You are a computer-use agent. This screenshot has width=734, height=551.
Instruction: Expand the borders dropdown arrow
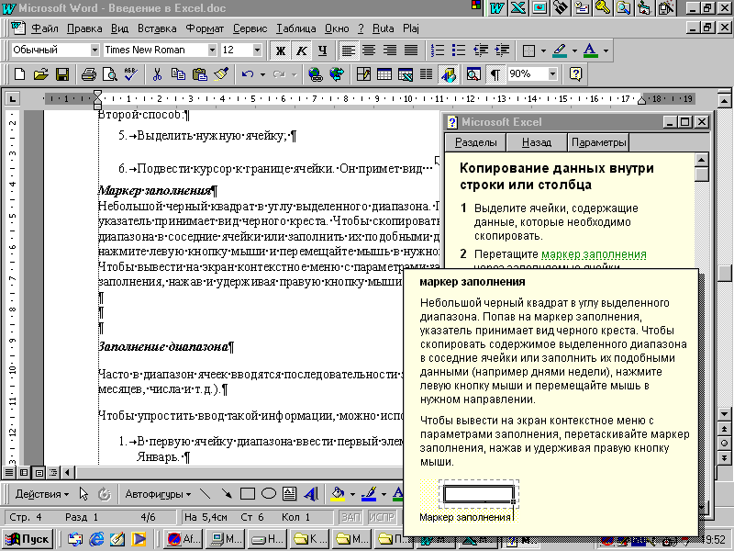point(543,51)
